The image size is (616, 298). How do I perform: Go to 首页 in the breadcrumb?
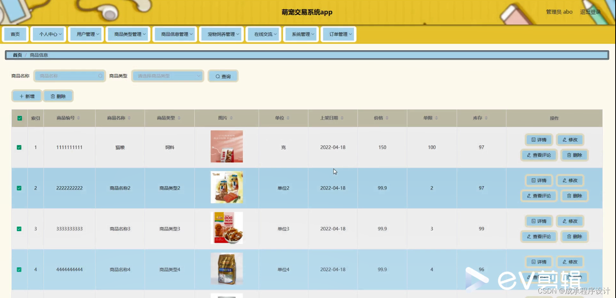click(x=17, y=55)
